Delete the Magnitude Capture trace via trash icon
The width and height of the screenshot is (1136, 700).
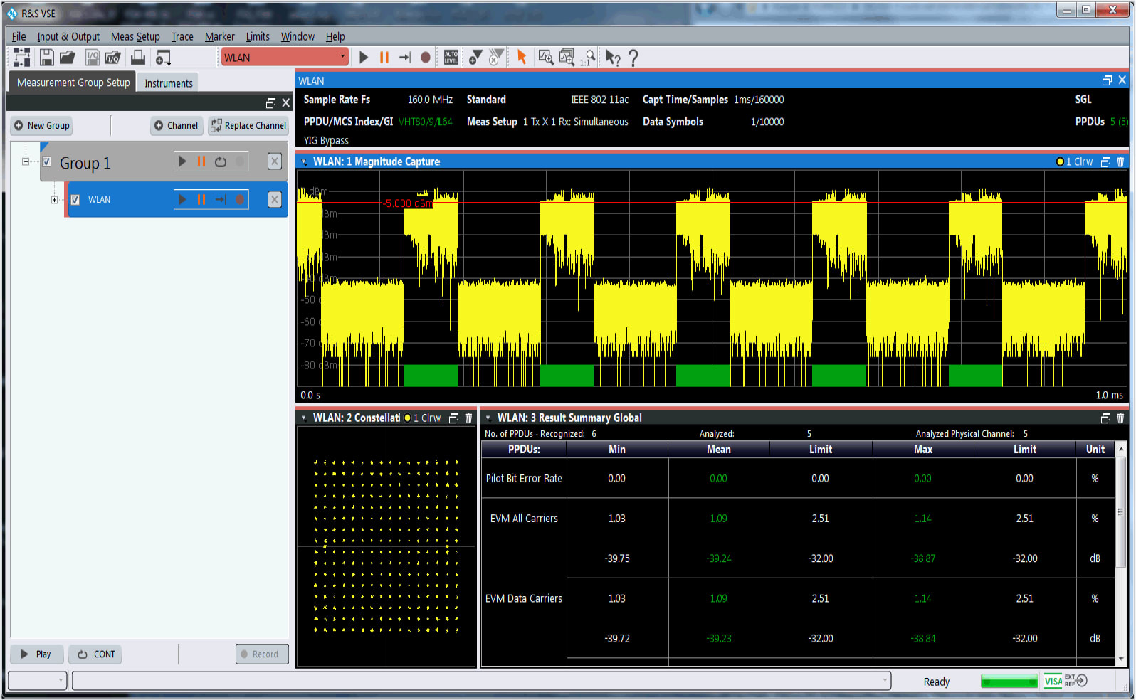(x=1120, y=162)
